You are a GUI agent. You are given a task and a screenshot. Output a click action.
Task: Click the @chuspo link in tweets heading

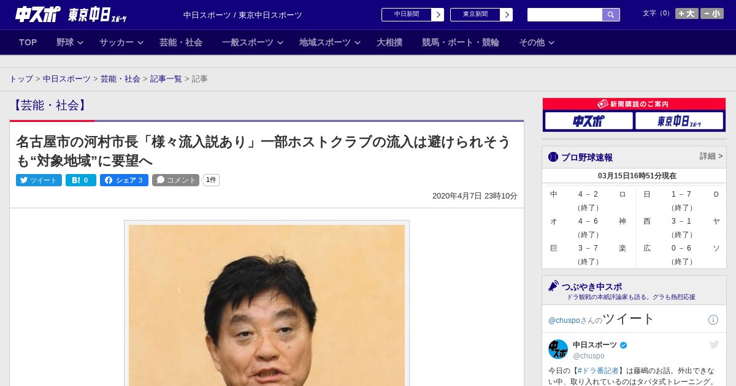[x=564, y=320]
